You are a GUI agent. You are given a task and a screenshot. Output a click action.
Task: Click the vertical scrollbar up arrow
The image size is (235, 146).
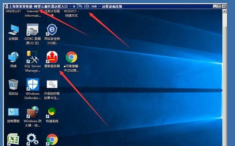(x=224, y=11)
